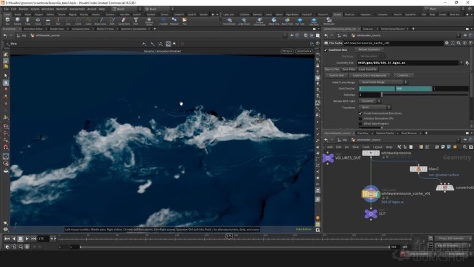Open the Save Filter tab
Viewport: 474px width, 267px height.
(x=349, y=69)
